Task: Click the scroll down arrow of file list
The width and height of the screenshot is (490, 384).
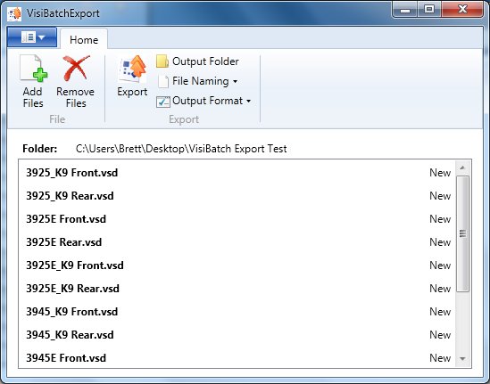Action: coord(462,359)
